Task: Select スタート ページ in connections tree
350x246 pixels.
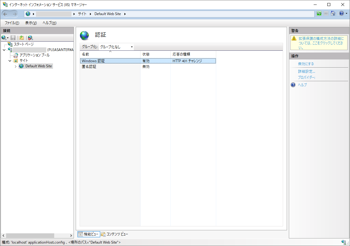Action: coord(24,44)
